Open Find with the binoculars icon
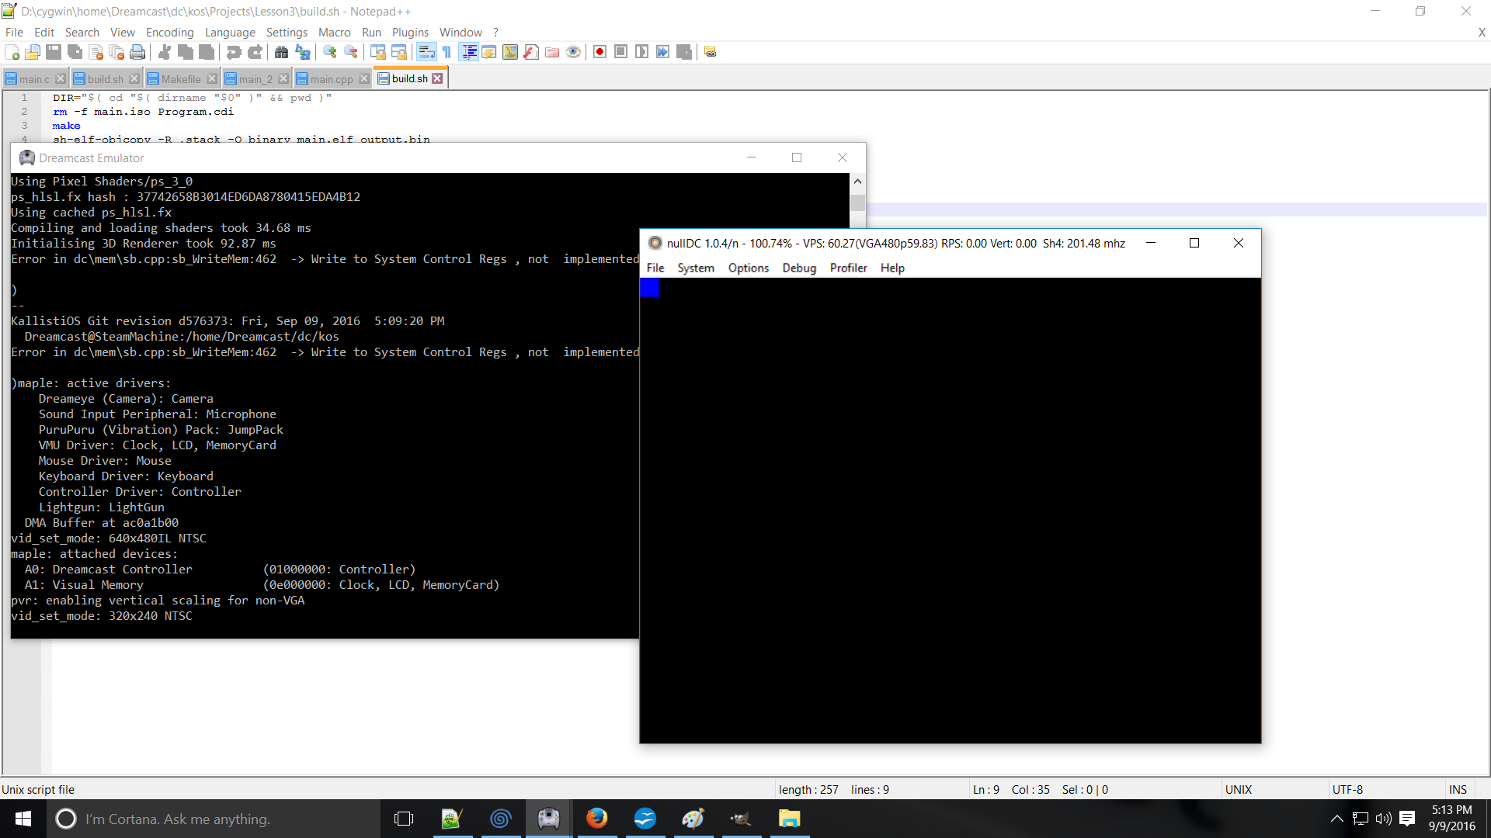 click(282, 52)
